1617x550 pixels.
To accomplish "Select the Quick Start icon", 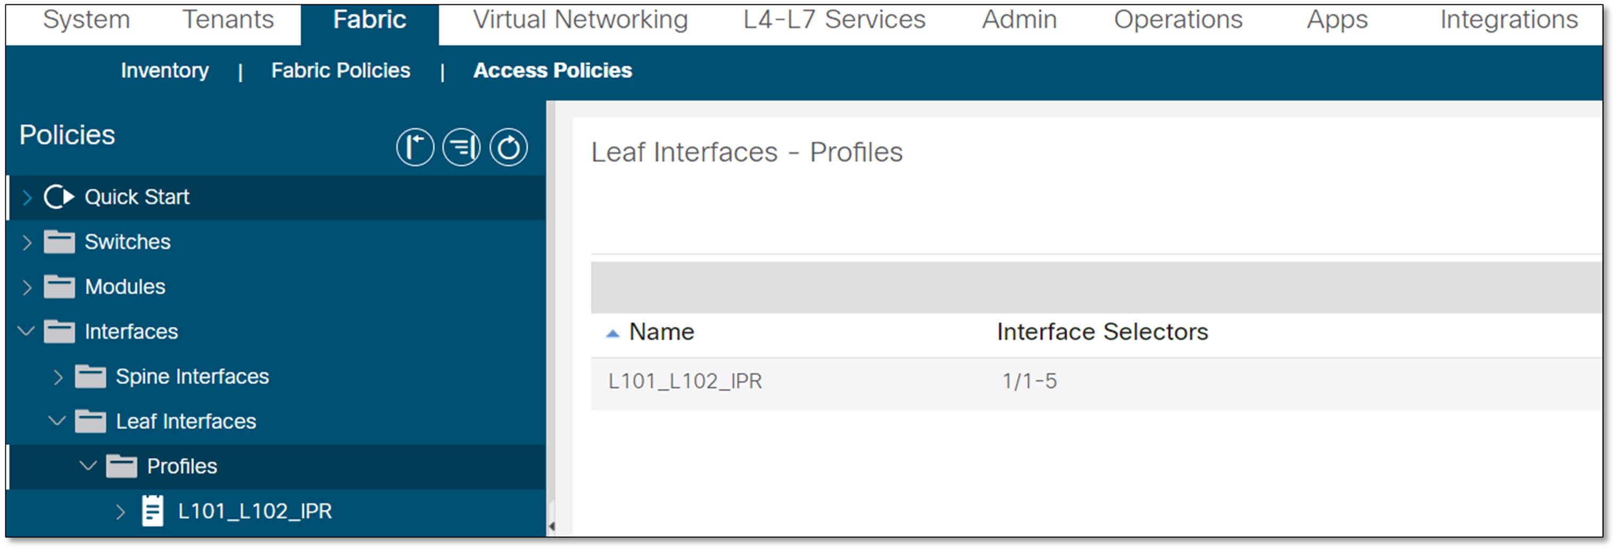I will tap(60, 196).
